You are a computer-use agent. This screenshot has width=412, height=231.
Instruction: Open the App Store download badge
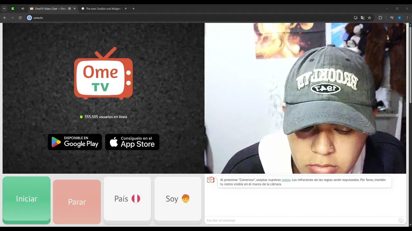click(132, 142)
